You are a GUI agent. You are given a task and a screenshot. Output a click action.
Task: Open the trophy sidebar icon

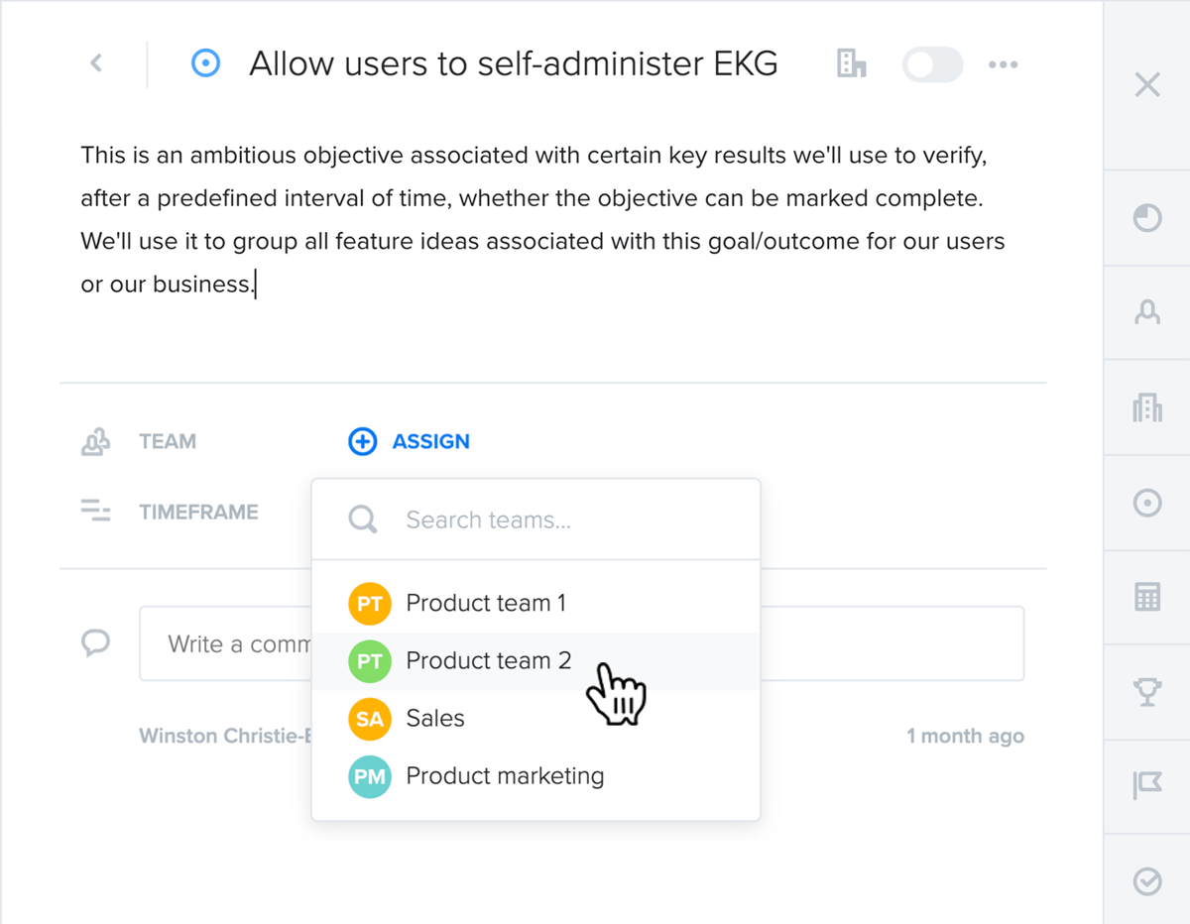tap(1147, 691)
